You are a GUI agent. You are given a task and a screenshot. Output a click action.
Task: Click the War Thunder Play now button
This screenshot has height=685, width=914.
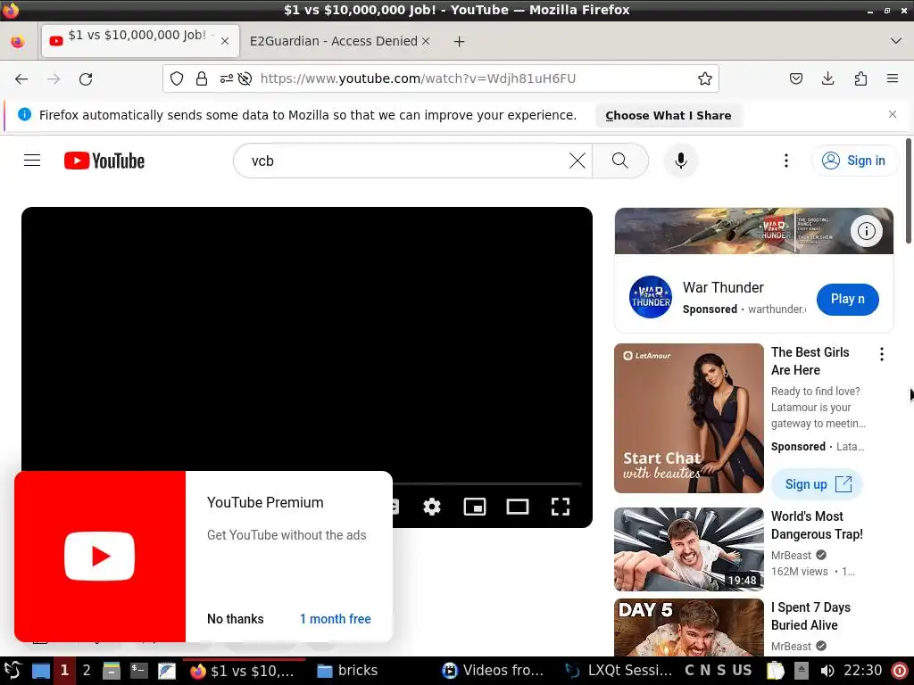click(x=848, y=300)
